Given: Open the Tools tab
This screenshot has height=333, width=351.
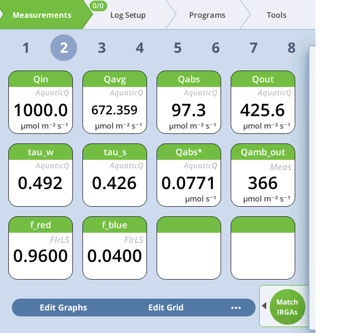Looking at the screenshot, I should 276,15.
